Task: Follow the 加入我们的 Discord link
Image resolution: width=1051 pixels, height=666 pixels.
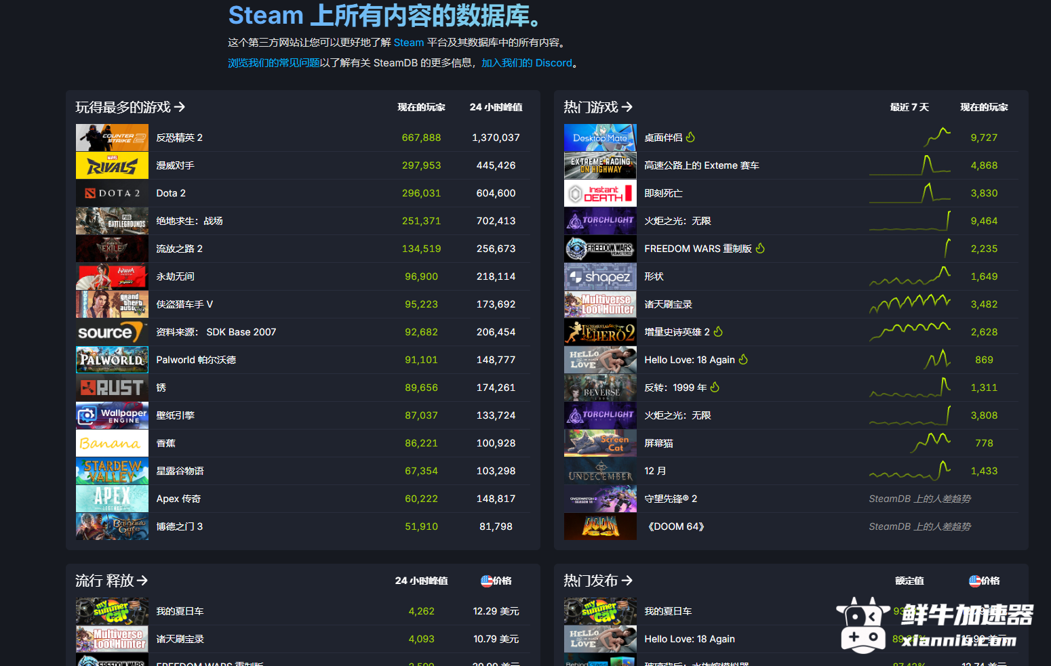Action: pyautogui.click(x=527, y=63)
